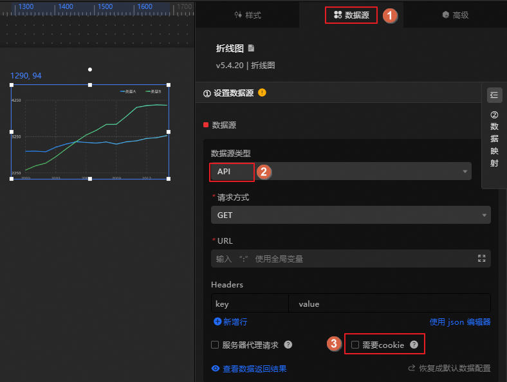This screenshot has width=507, height=382.
Task: Switch to the 样式 tab
Action: click(248, 15)
